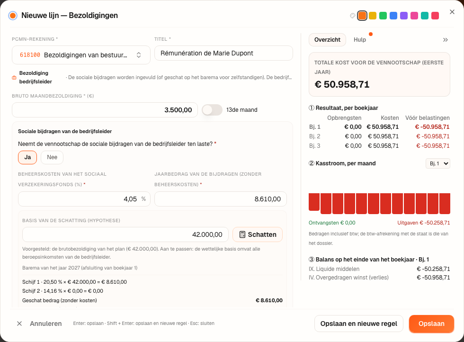Select the green color swatch

(x=383, y=16)
